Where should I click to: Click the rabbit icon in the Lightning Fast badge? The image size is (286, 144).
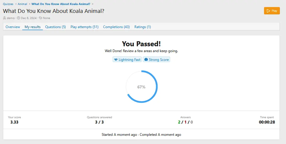pos(116,60)
